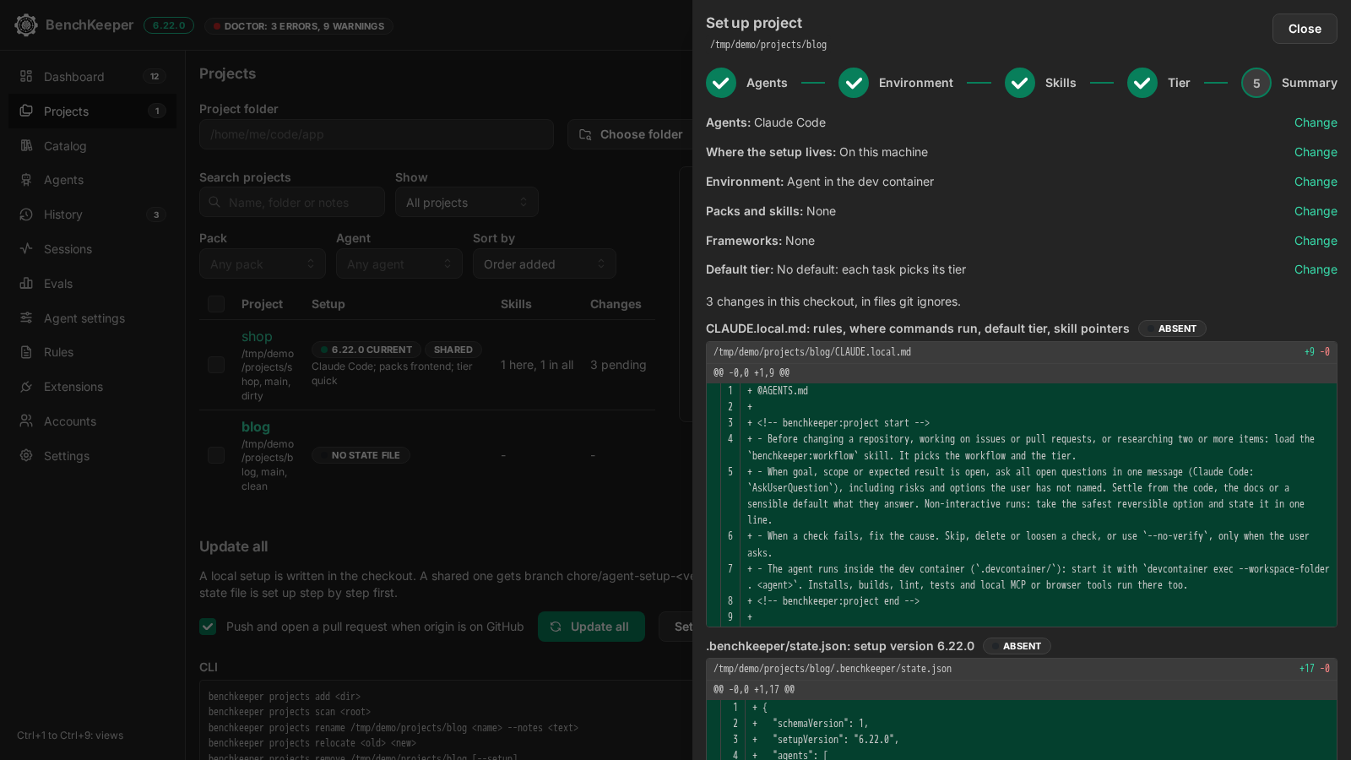1351x760 pixels.
Task: Click Change next to Agents: Claude Code
Action: click(1316, 122)
